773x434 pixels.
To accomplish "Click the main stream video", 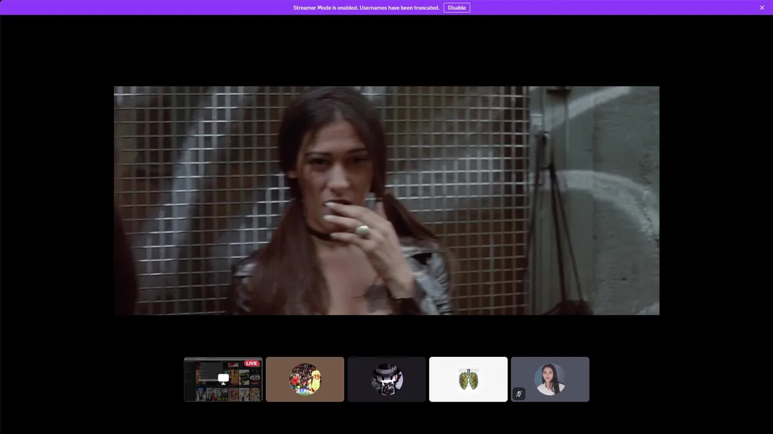I will [x=386, y=200].
